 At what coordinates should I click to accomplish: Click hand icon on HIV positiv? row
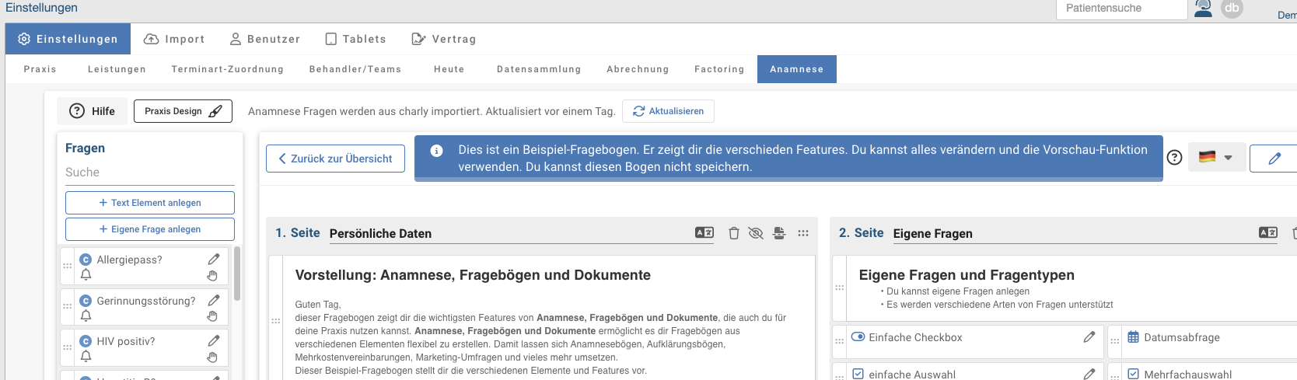click(x=212, y=357)
